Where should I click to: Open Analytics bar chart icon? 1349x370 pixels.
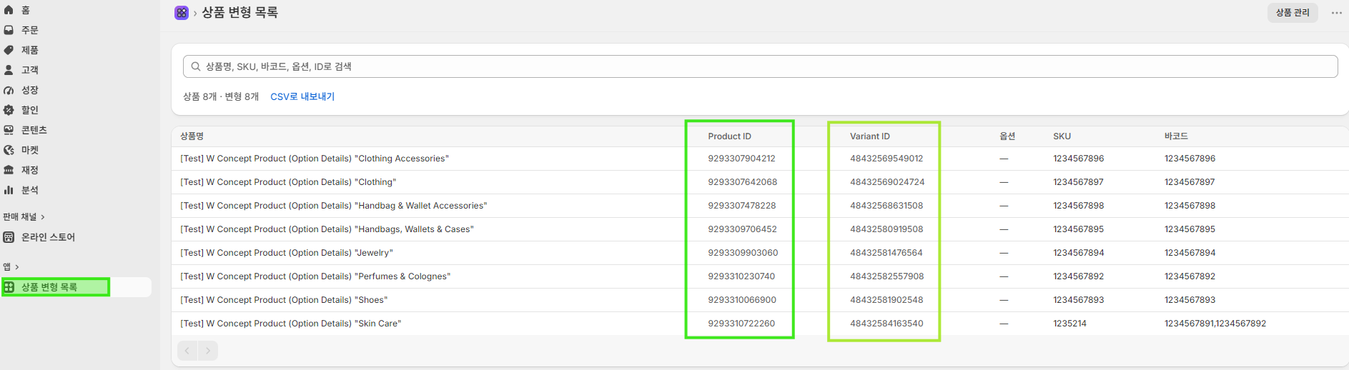(x=9, y=190)
